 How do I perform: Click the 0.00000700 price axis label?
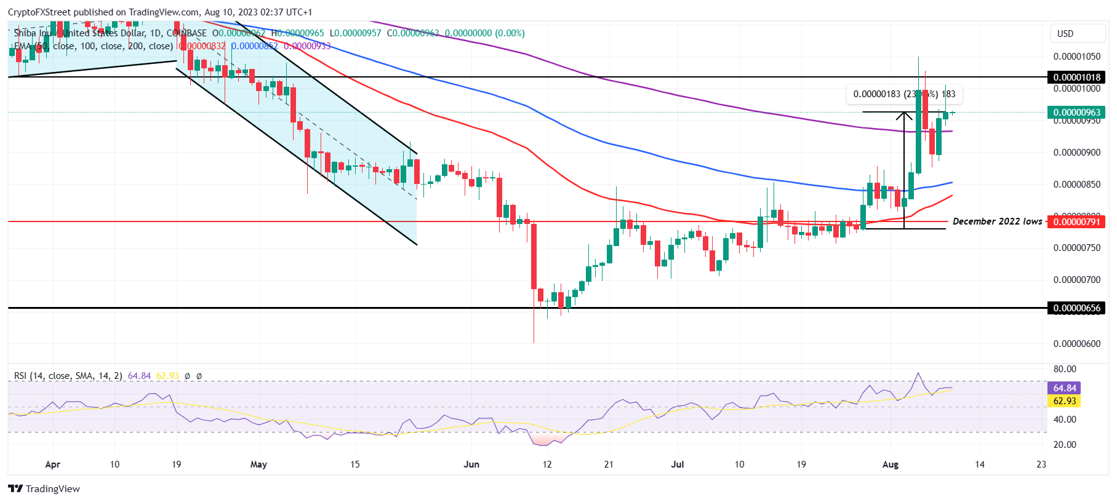[1076, 280]
